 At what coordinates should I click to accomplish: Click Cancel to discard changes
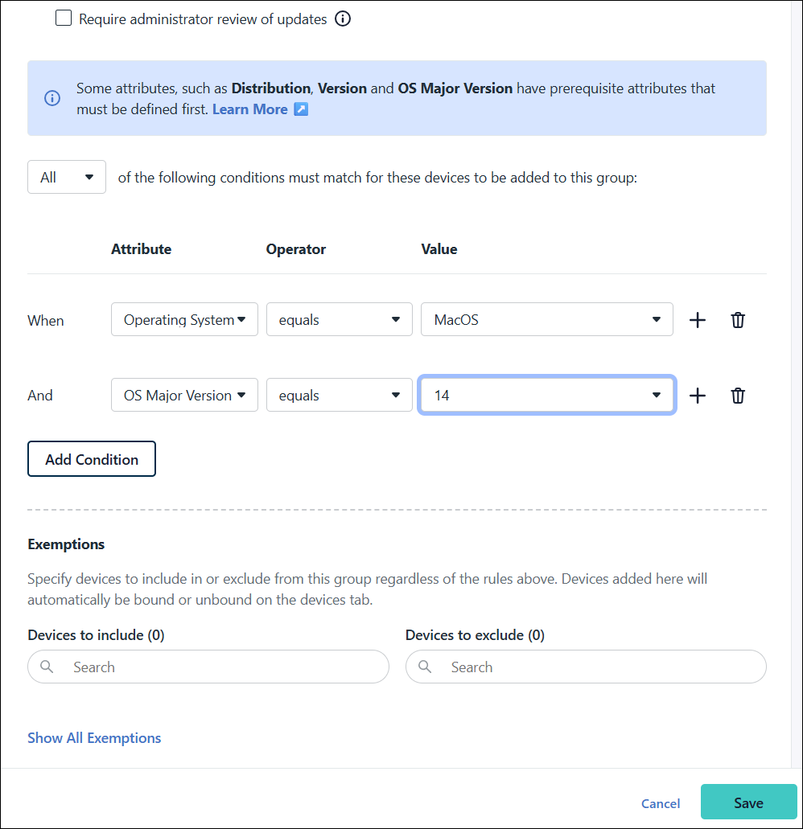point(660,803)
